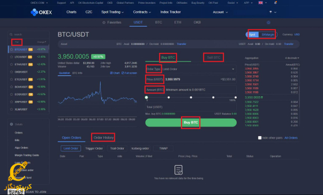Star the ETH/USDT pair as favorite
The height and width of the screenshot is (195, 323).
(x=12, y=64)
